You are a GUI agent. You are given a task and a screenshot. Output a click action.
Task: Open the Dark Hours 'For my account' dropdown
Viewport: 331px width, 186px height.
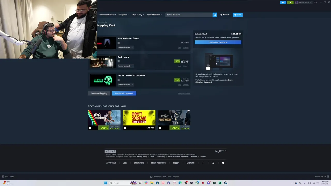(x=125, y=66)
